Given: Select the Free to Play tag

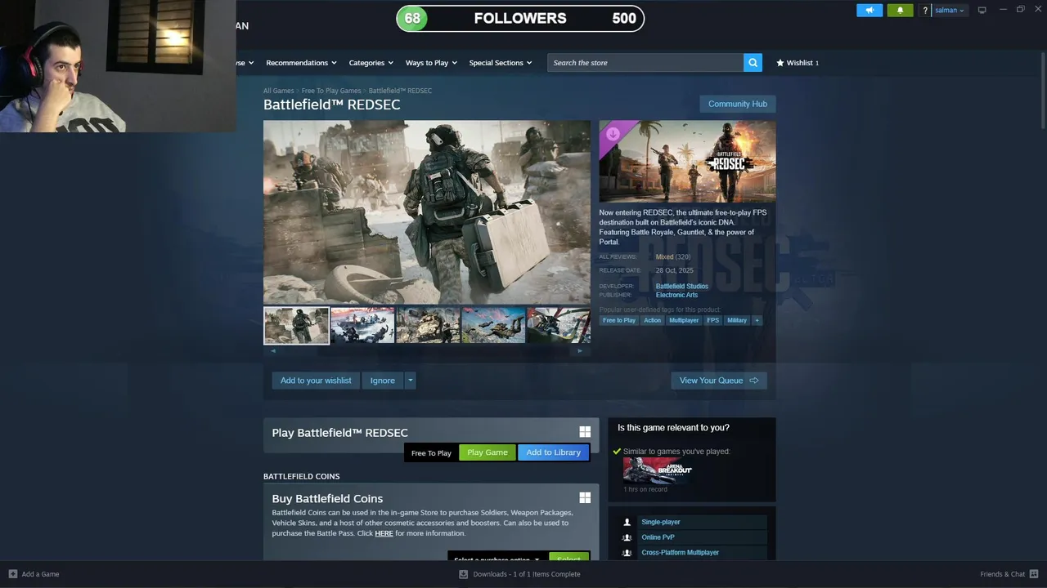Looking at the screenshot, I should [619, 320].
